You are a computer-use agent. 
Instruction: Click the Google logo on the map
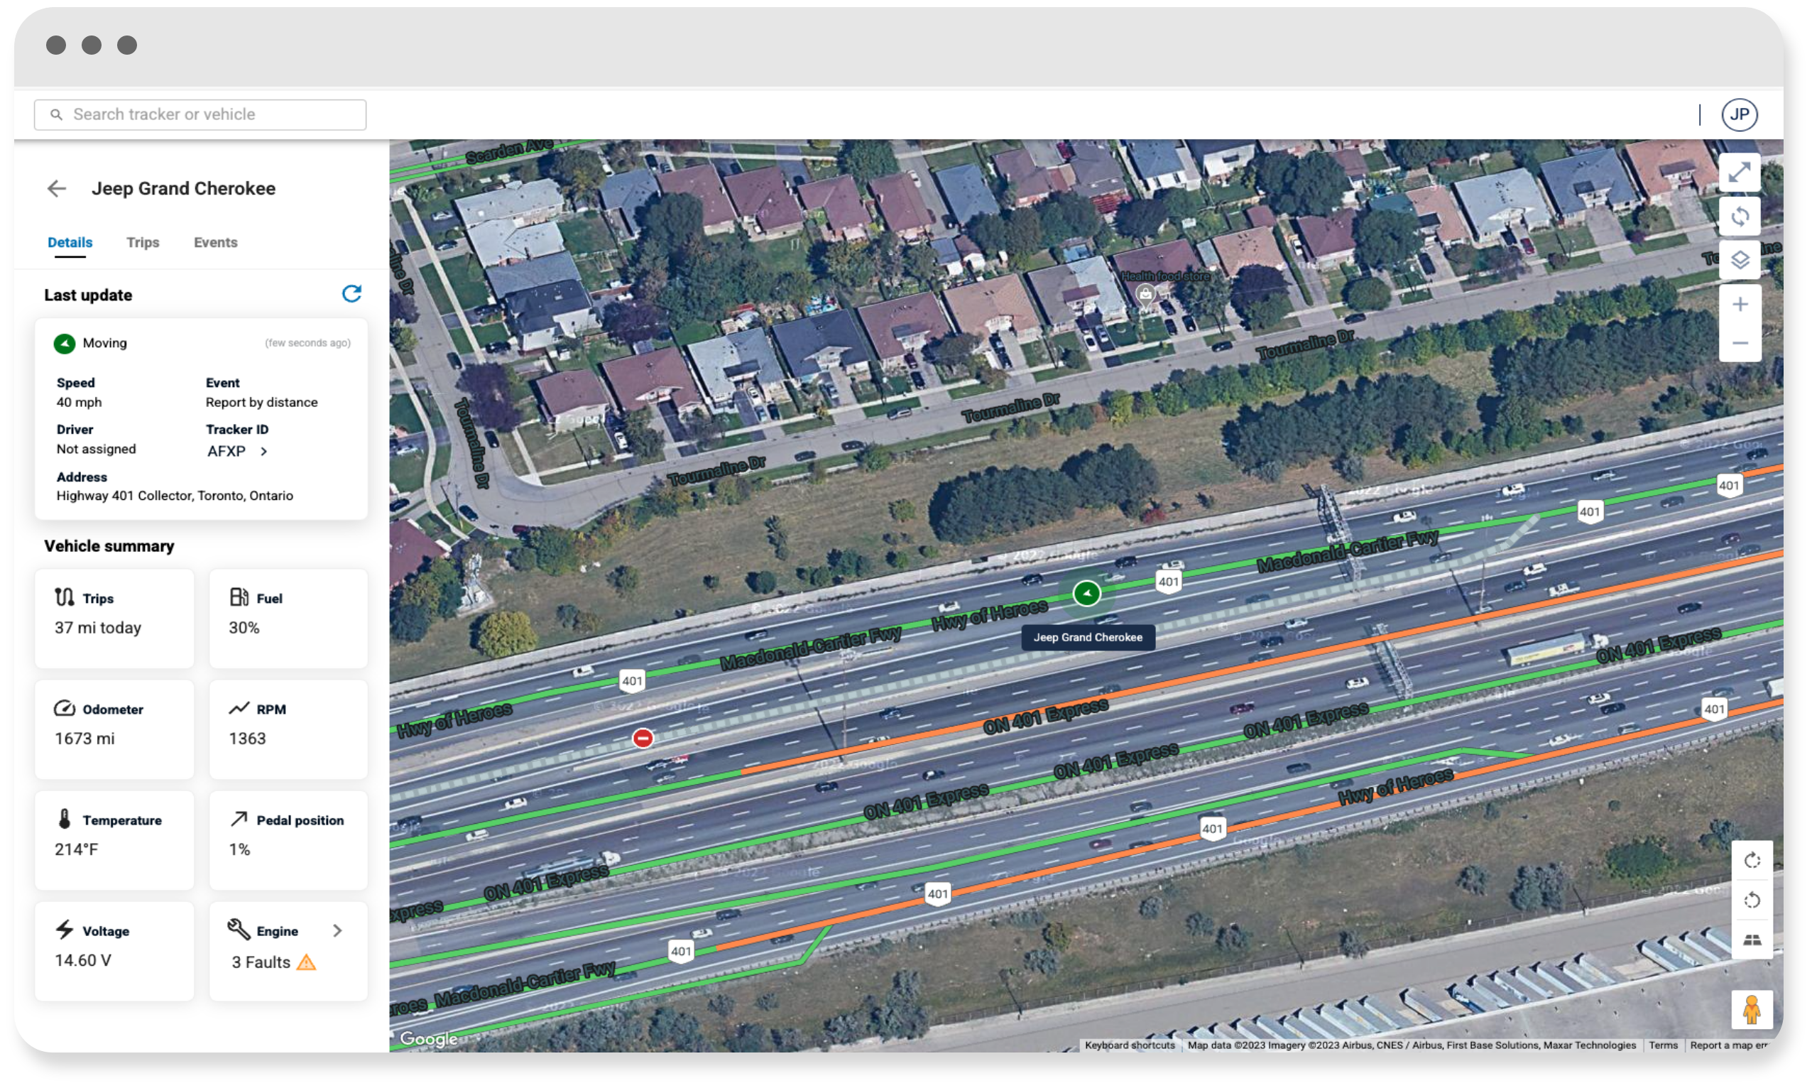(x=428, y=1039)
